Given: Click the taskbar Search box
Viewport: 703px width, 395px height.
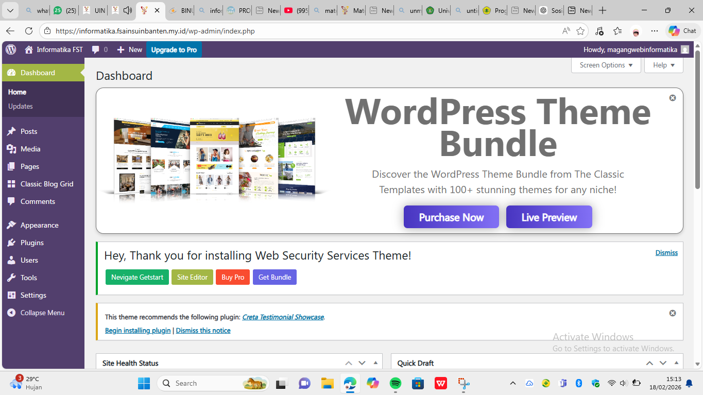Looking at the screenshot, I should click(213, 383).
